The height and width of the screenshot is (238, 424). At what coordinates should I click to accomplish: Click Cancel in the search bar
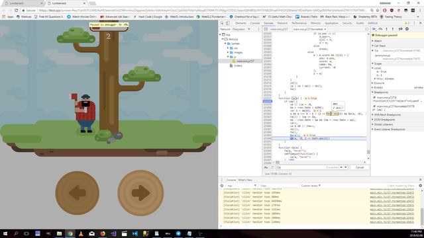pyautogui.click(x=359, y=167)
